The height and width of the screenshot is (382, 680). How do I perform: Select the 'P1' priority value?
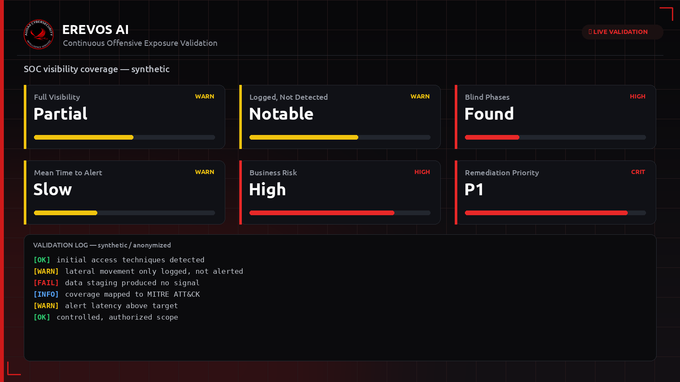coord(474,189)
